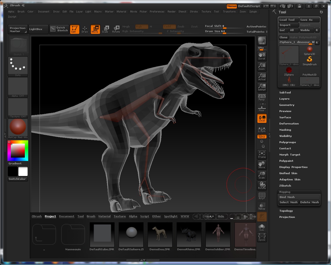Image resolution: width=331 pixels, height=265 pixels.
Task: Expand the Polygroups section
Action: click(288, 142)
